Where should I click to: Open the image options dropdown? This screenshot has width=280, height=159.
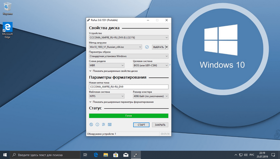click(129, 56)
